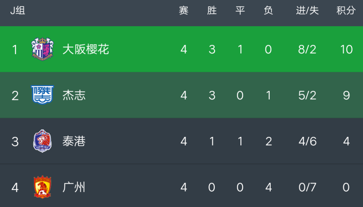
Task: Click 杰志's 5/2 goals value
Action: tap(307, 95)
